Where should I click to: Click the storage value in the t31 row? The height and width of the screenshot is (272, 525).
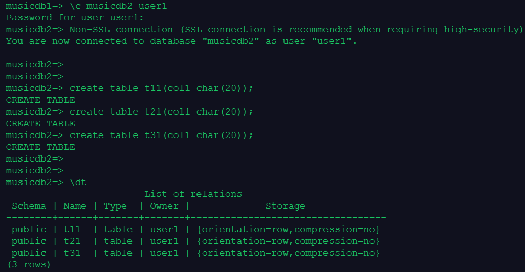288,253
